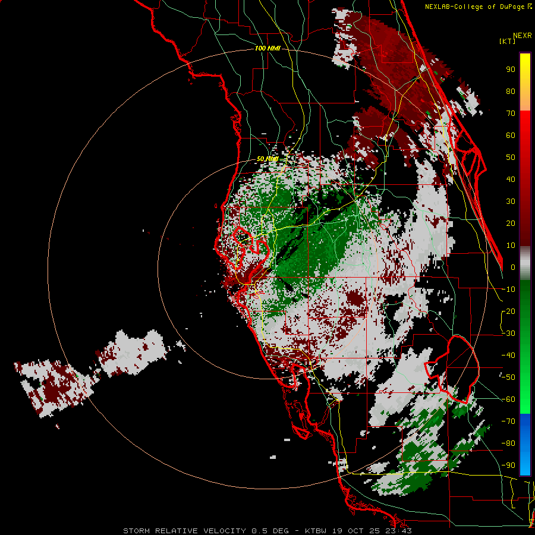Image resolution: width=535 pixels, height=535 pixels.
Task: Pick the positive 30 scale value
Action: (x=511, y=202)
